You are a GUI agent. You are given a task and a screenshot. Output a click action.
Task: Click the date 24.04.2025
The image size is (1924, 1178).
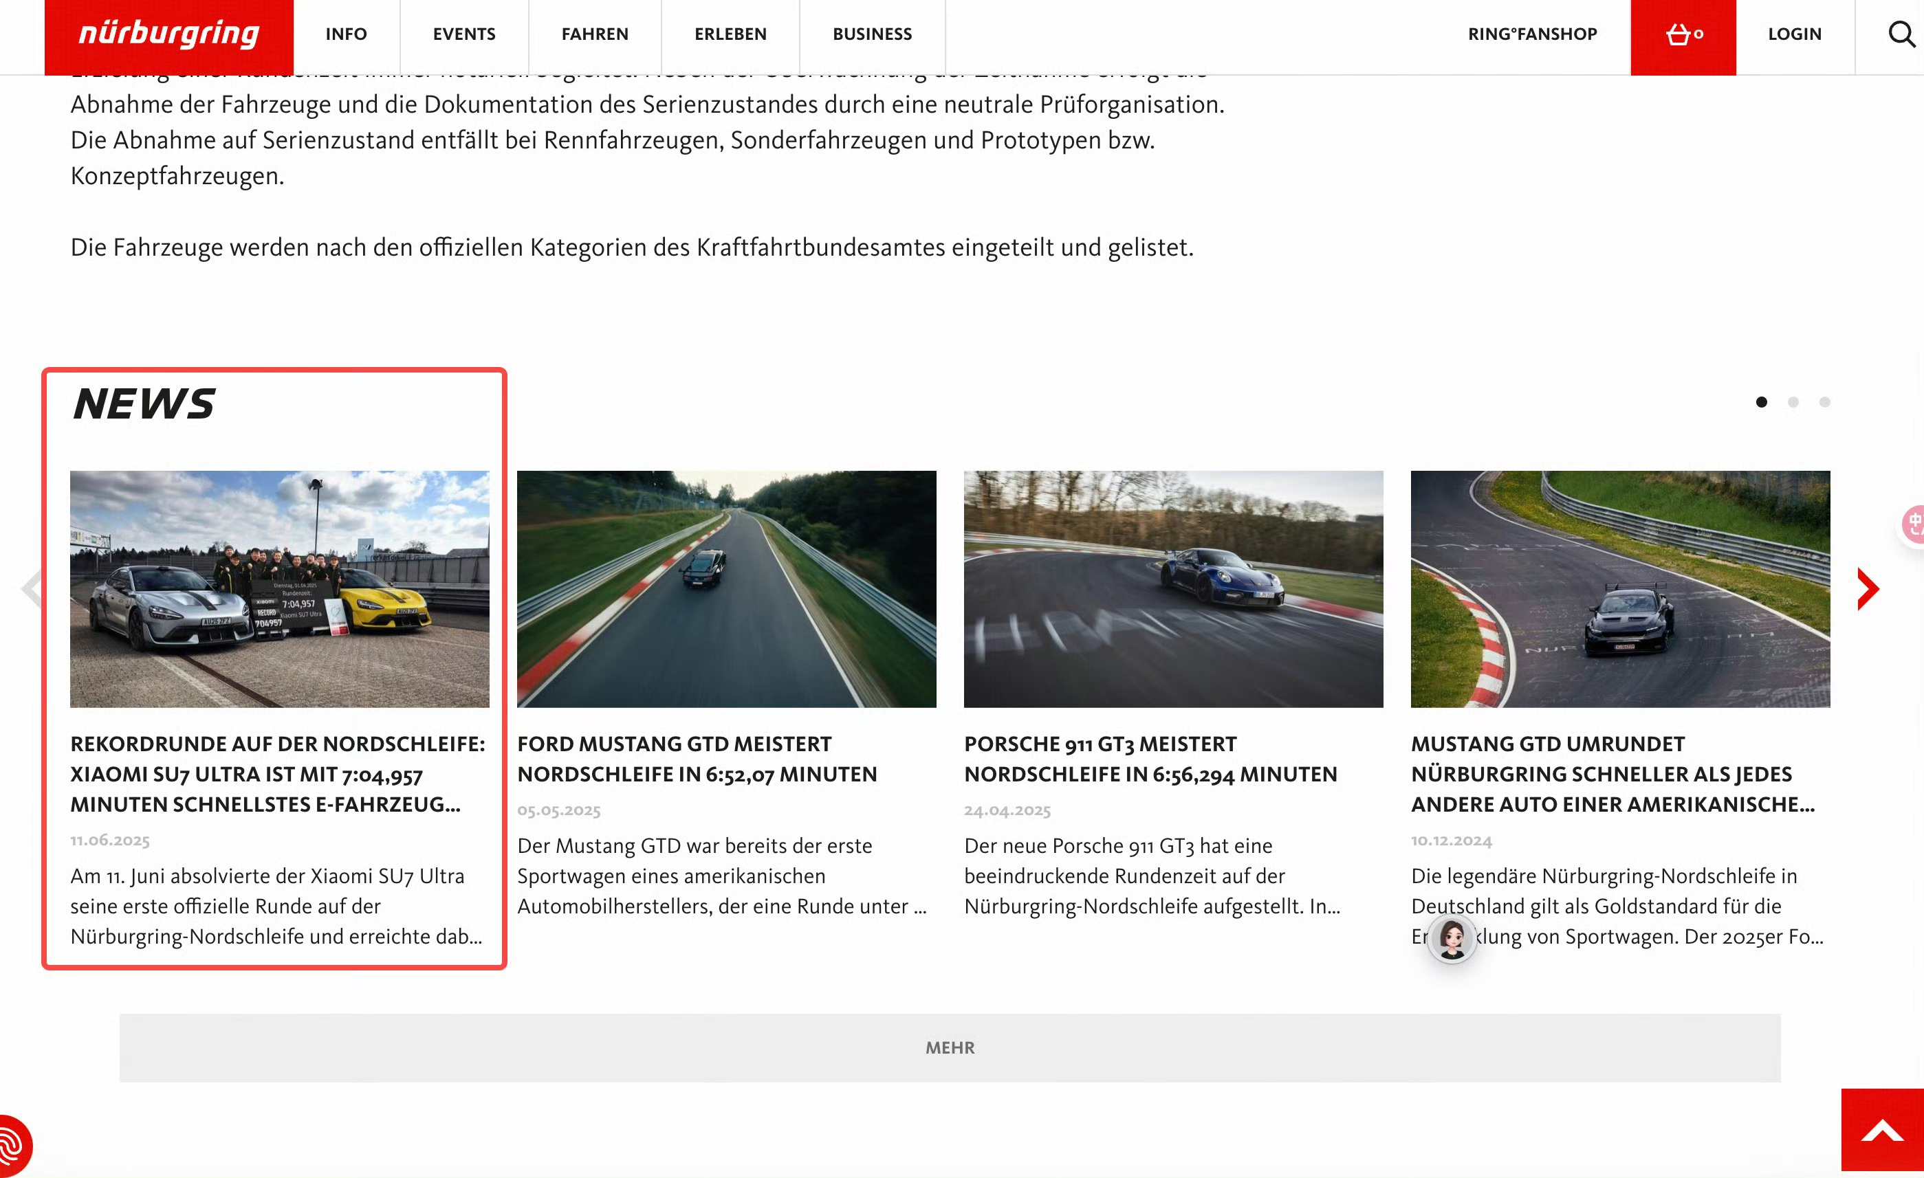[x=1007, y=810]
